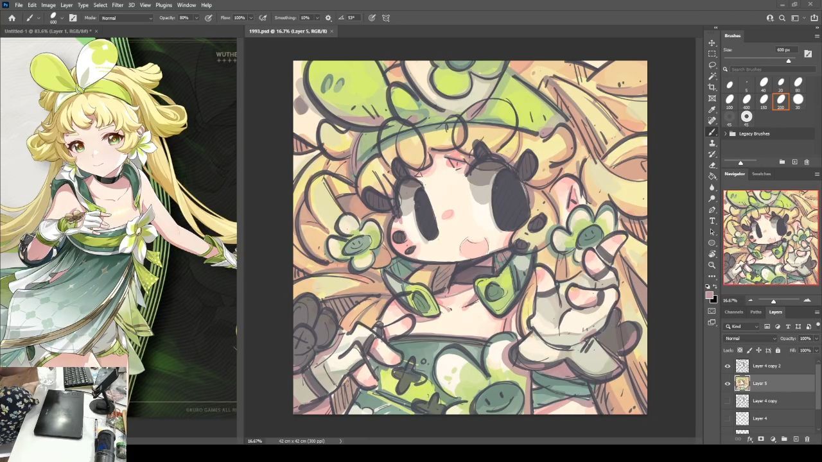Viewport: 822px width, 462px height.
Task: Toggle lock all padlock icon
Action: [x=778, y=350]
